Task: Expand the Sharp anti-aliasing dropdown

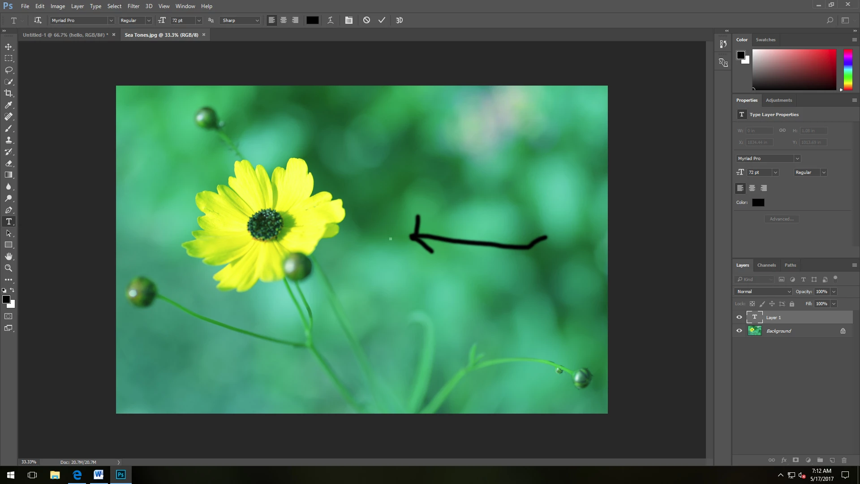Action: point(257,21)
